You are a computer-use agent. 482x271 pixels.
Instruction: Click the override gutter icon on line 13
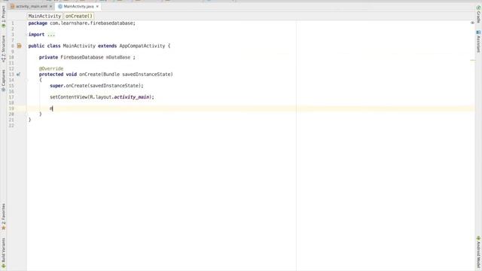18,75
